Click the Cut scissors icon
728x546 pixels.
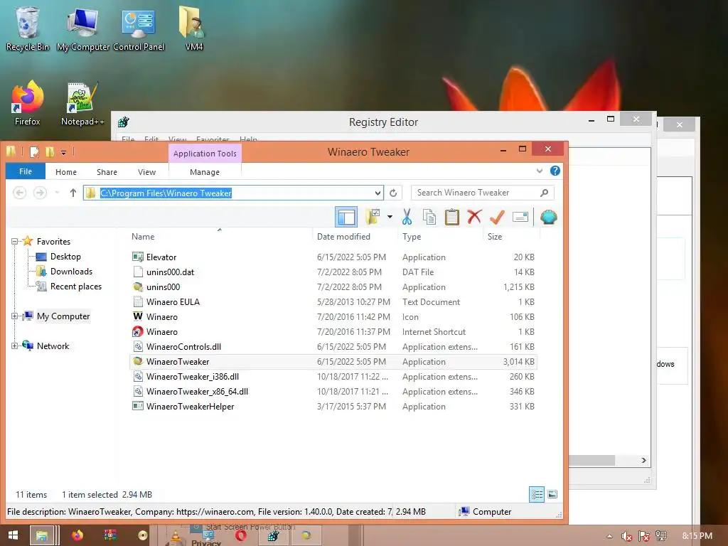[x=407, y=217]
